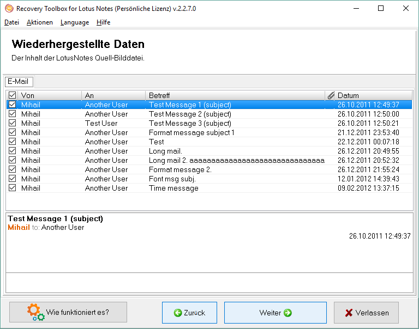
Task: Close the Recovery Toolbox window
Action: coord(406,8)
